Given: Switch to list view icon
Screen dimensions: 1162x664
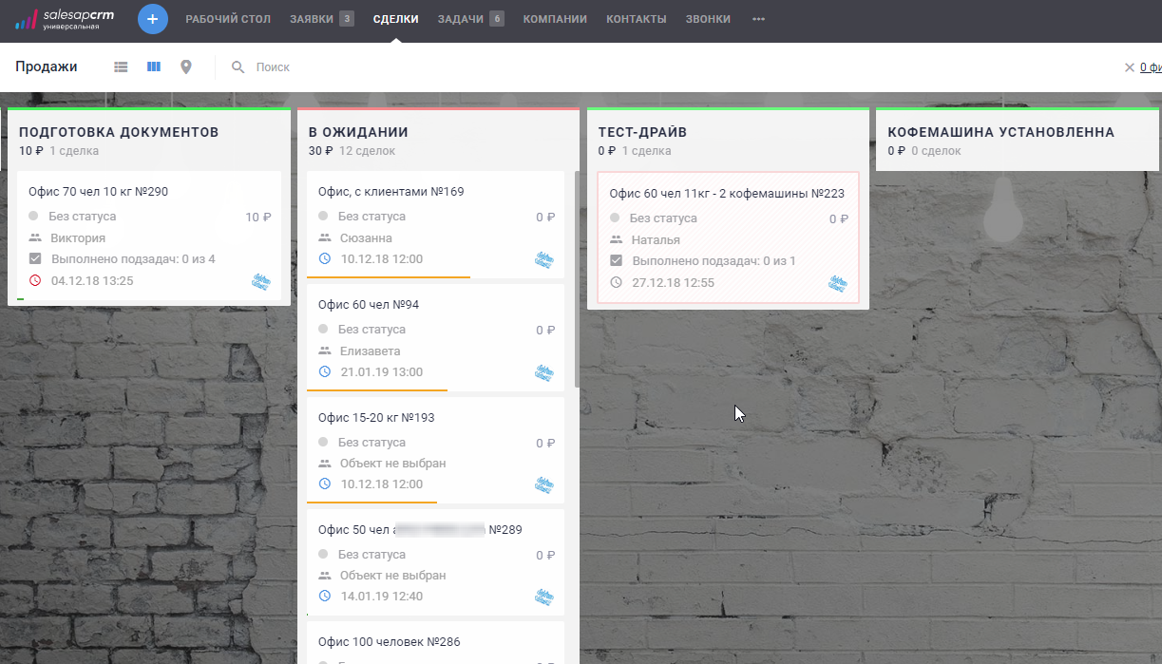Looking at the screenshot, I should click(121, 67).
